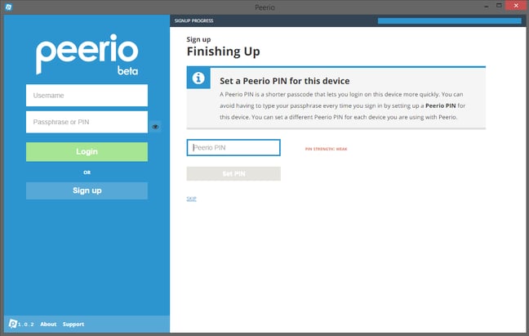529x336 pixels.
Task: Click the Peerio app icon in title bar
Action: 8,7
